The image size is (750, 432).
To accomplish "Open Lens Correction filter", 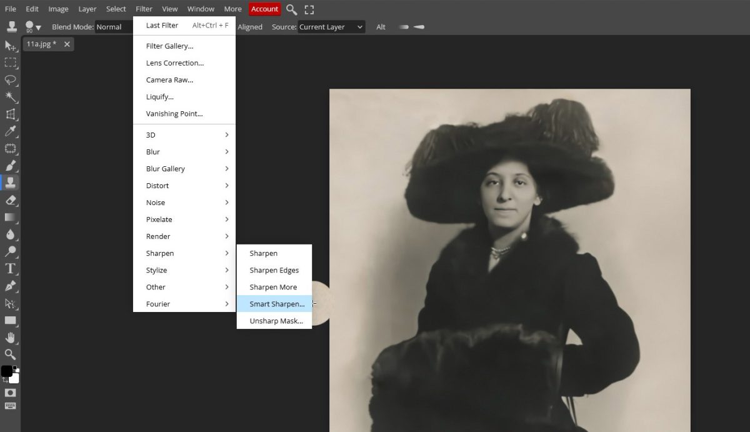I will pos(184,63).
